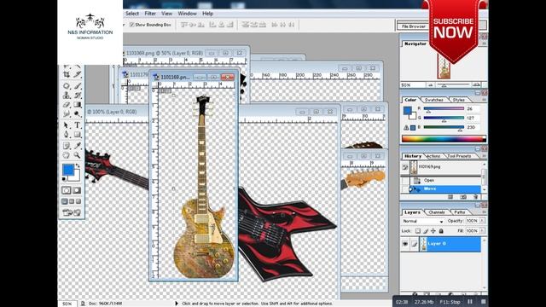Screen dimensions: 546x307
Task: Switch to the Actions tab
Action: pos(433,156)
